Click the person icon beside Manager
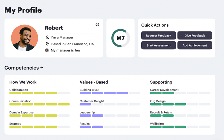The height and width of the screenshot is (140, 224). pos(47,37)
